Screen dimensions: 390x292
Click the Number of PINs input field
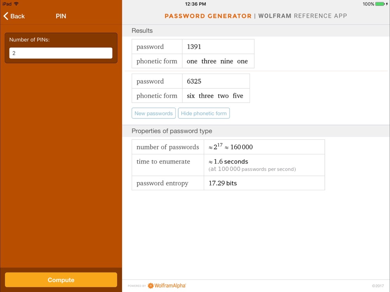pyautogui.click(x=61, y=53)
